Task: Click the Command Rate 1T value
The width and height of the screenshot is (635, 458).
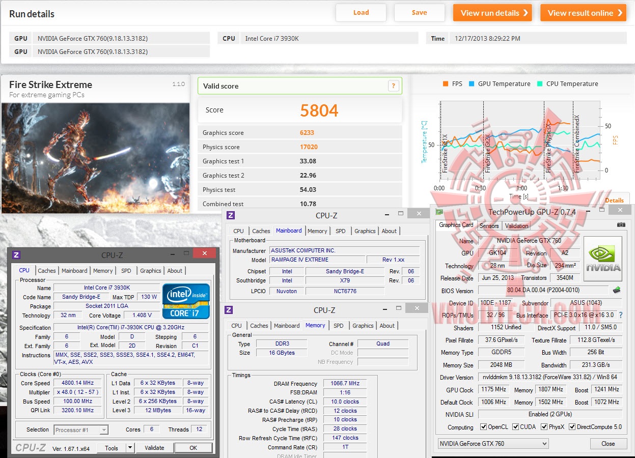Action: [345, 447]
